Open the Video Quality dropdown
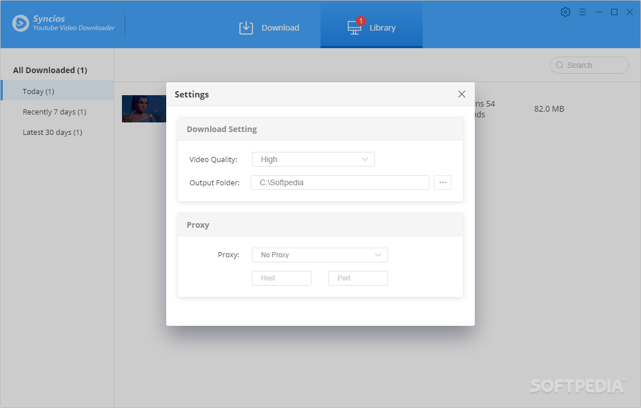641x408 pixels. coord(313,159)
